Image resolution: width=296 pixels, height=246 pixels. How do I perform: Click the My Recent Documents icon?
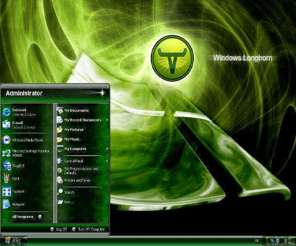pyautogui.click(x=60, y=120)
